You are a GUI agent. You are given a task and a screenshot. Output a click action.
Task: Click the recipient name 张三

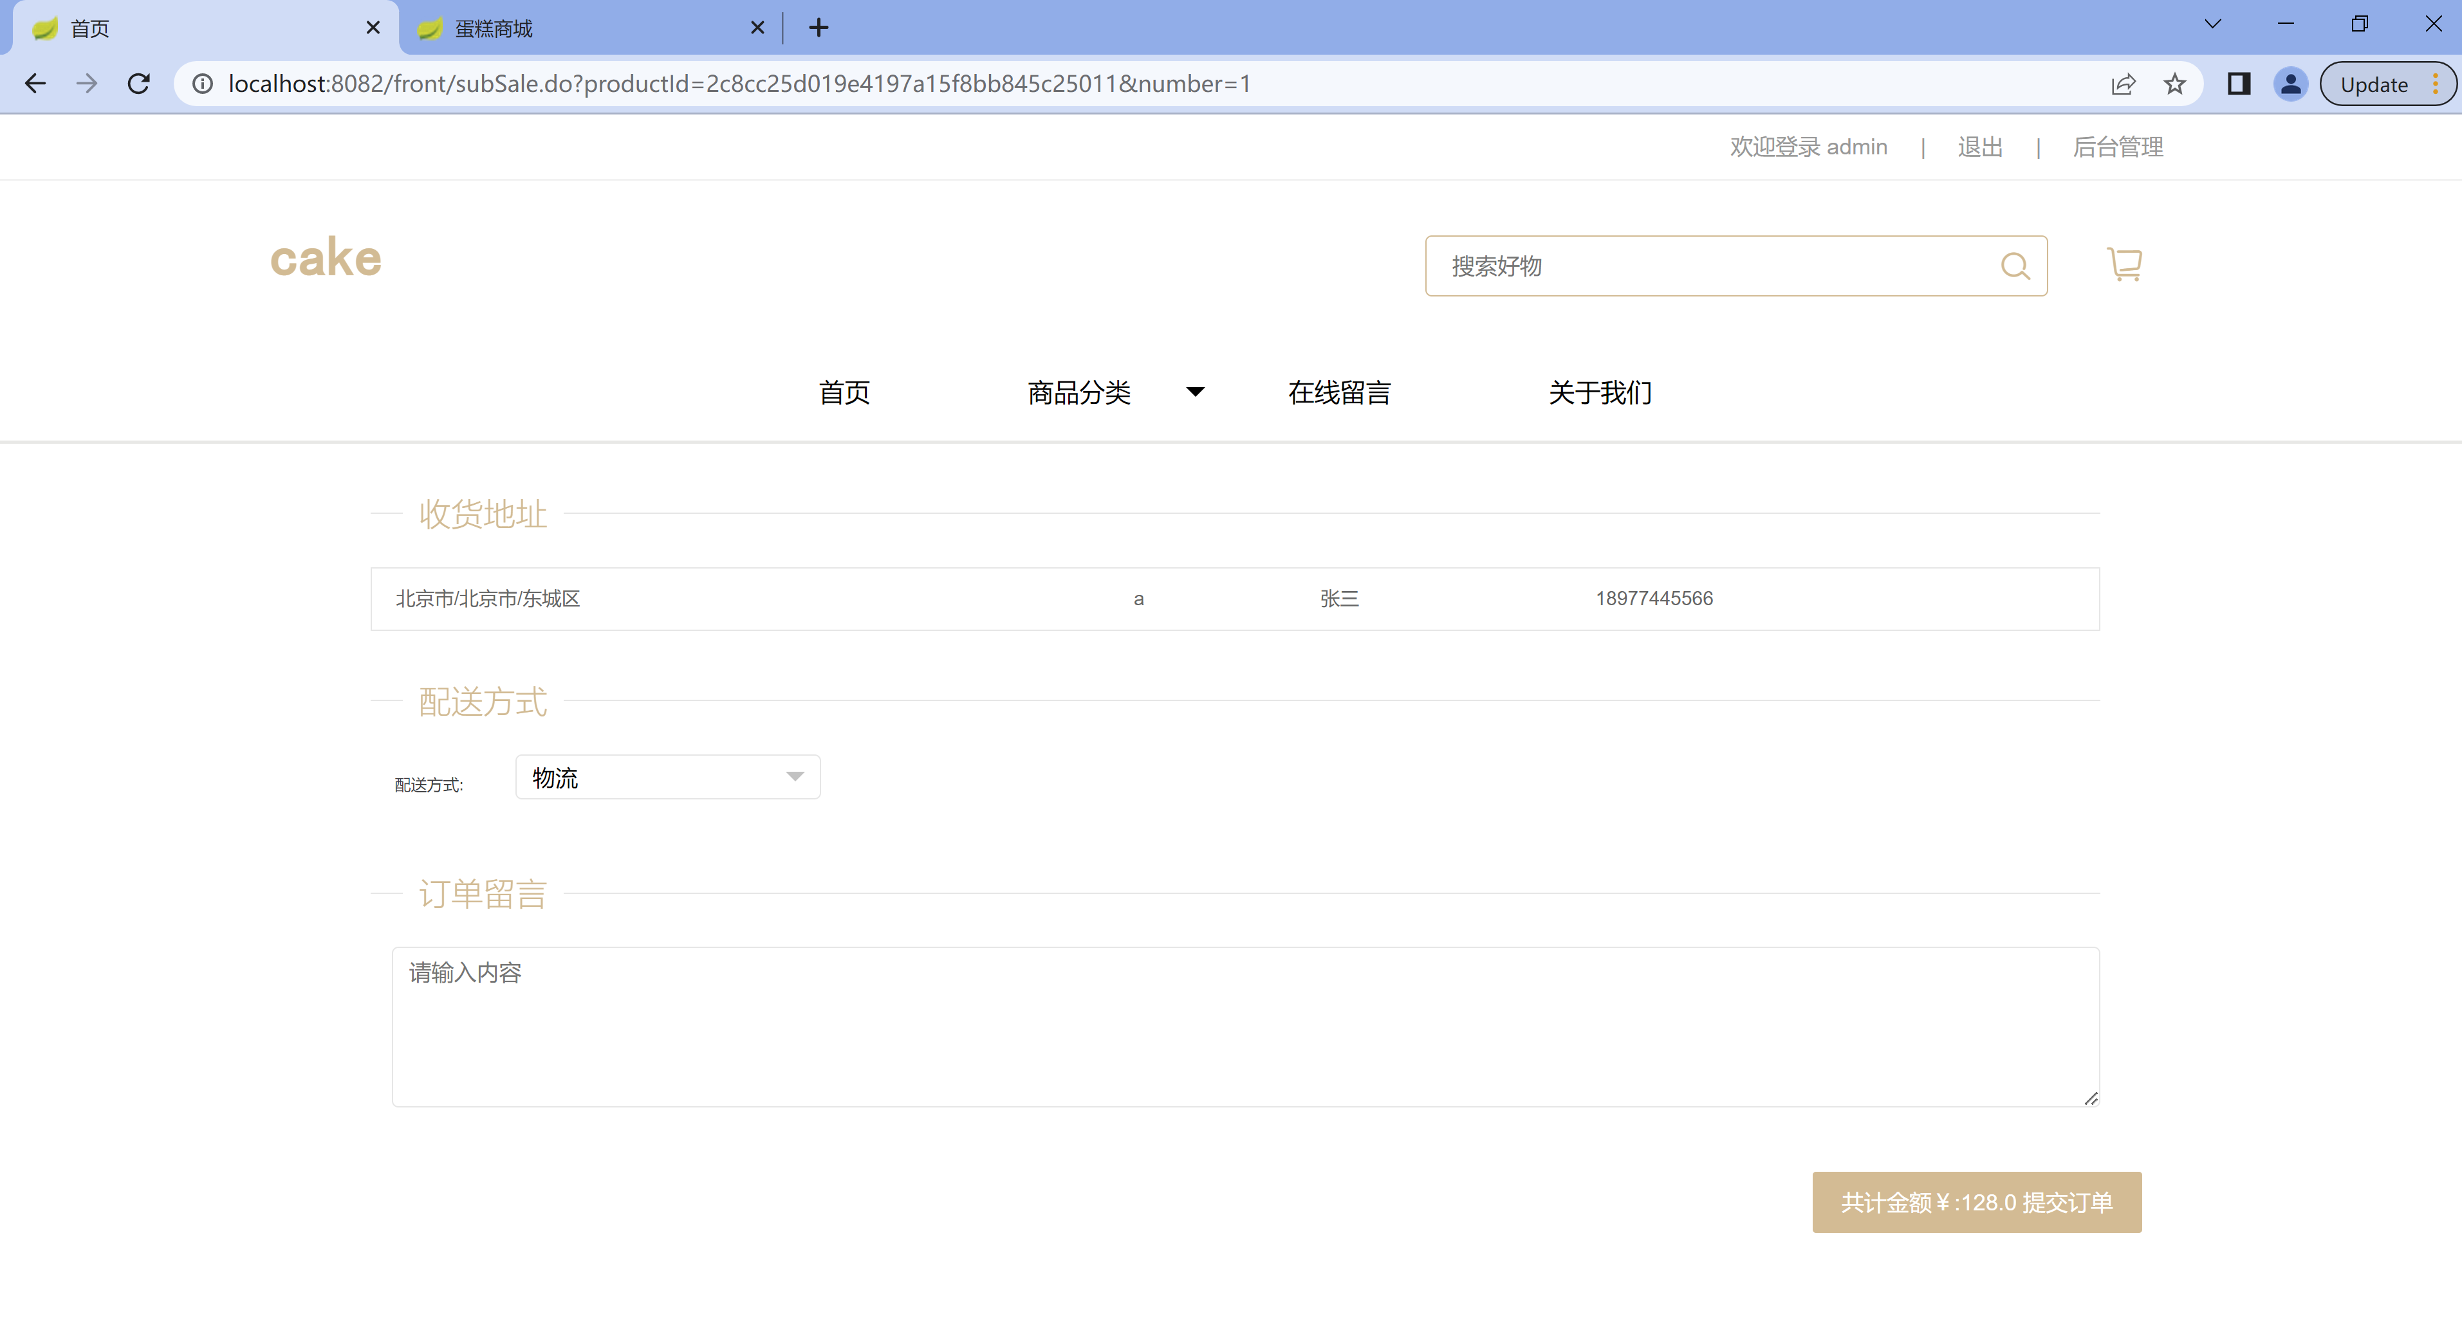pyautogui.click(x=1339, y=599)
